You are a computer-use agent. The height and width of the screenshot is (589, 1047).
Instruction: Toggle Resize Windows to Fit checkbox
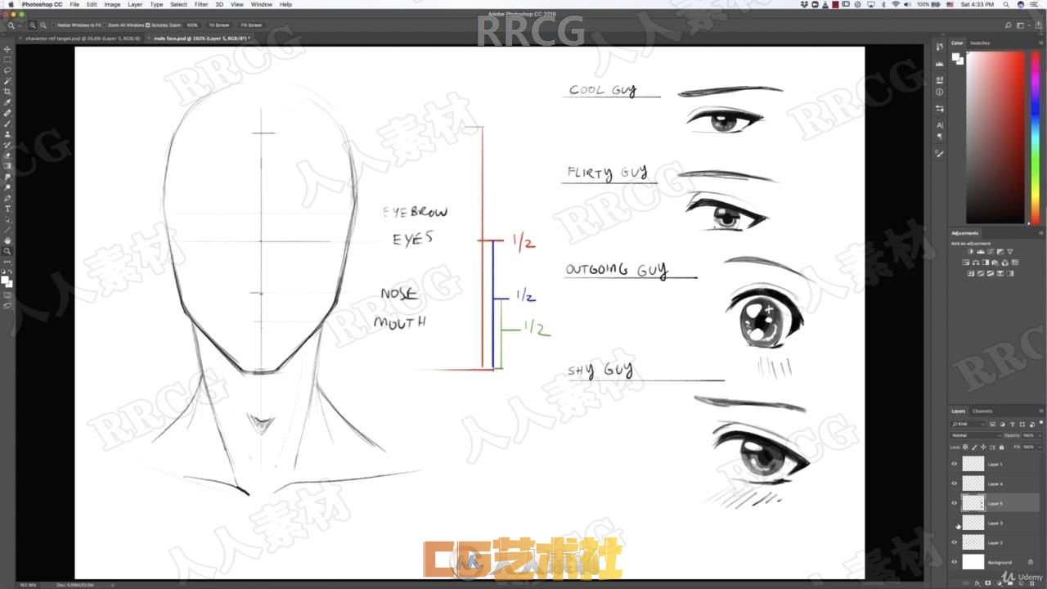click(x=54, y=25)
